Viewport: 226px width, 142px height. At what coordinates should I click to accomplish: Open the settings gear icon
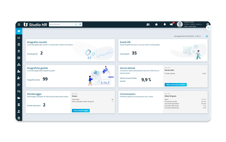(x=208, y=24)
